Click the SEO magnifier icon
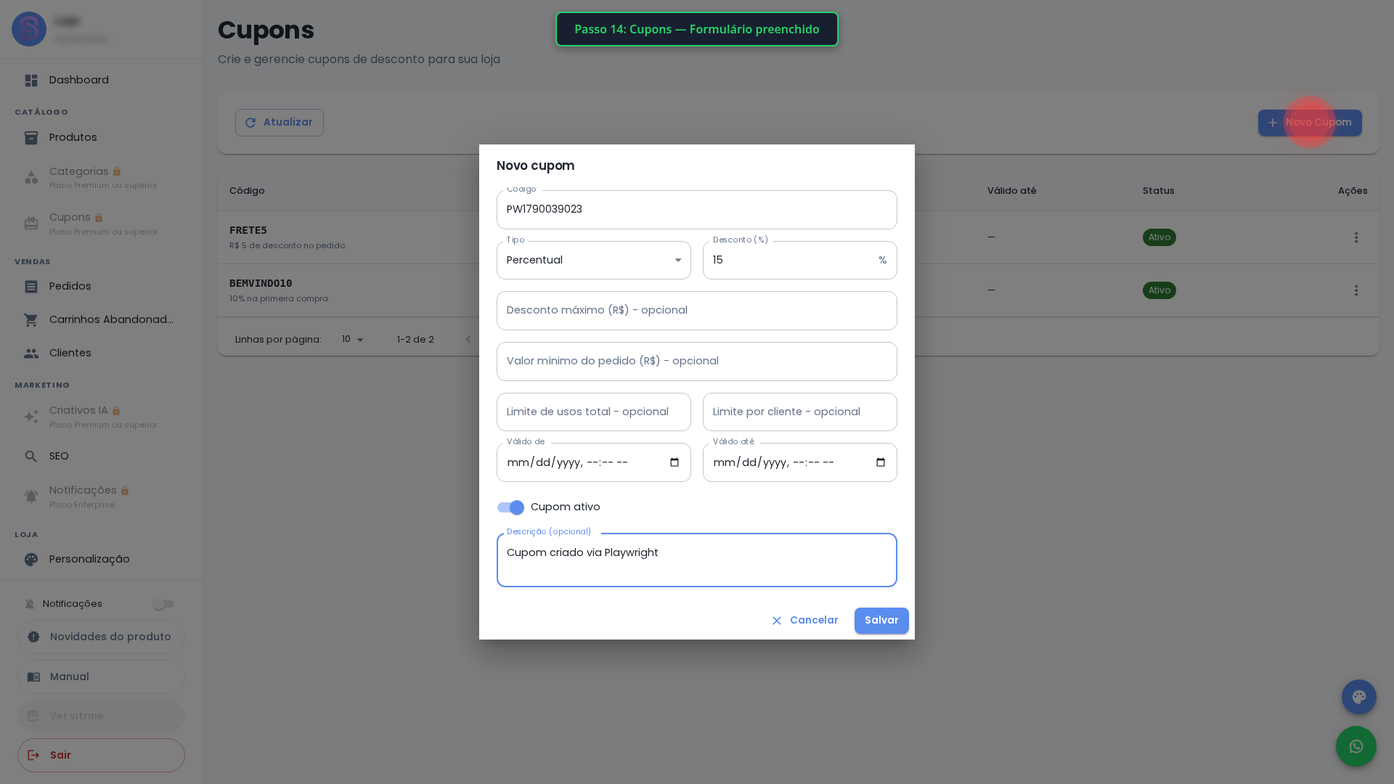Viewport: 1394px width, 784px height. (x=31, y=457)
